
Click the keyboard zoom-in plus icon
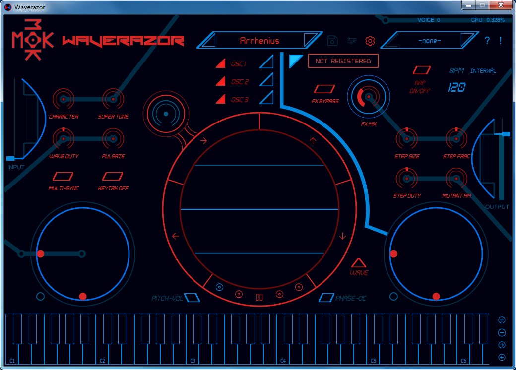pos(502,320)
